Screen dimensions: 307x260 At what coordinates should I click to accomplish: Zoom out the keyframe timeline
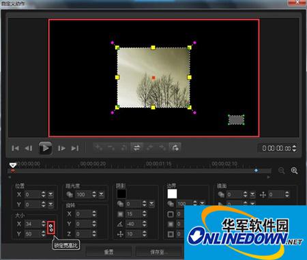pyautogui.click(x=282, y=171)
